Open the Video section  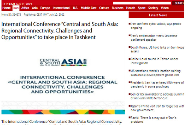coord(164,8)
